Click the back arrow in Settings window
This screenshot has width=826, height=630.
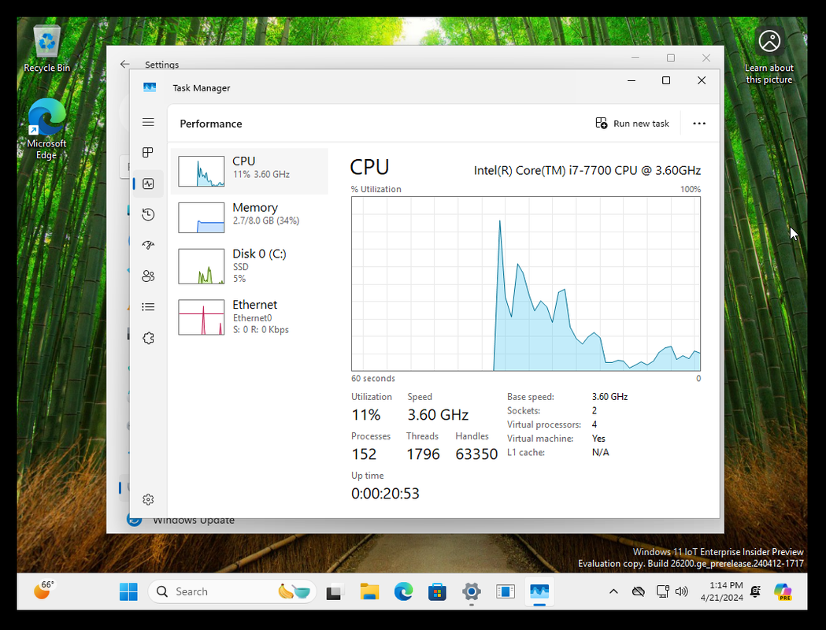pyautogui.click(x=125, y=65)
